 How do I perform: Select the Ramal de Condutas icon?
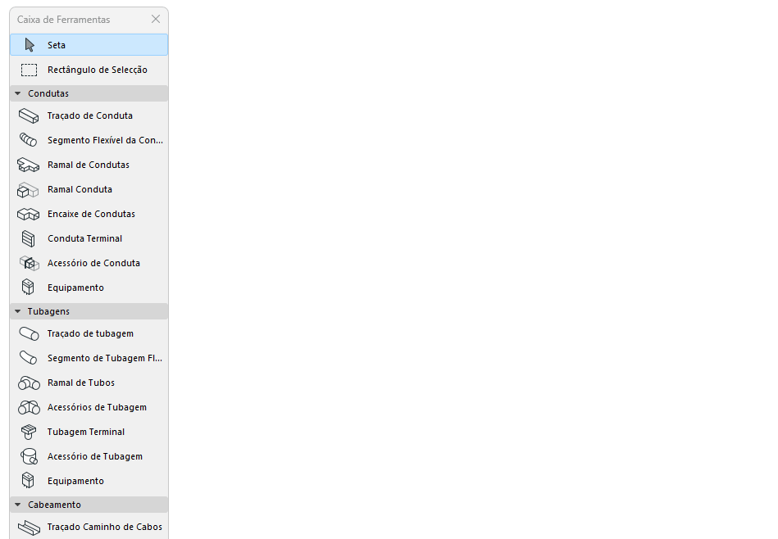click(28, 165)
